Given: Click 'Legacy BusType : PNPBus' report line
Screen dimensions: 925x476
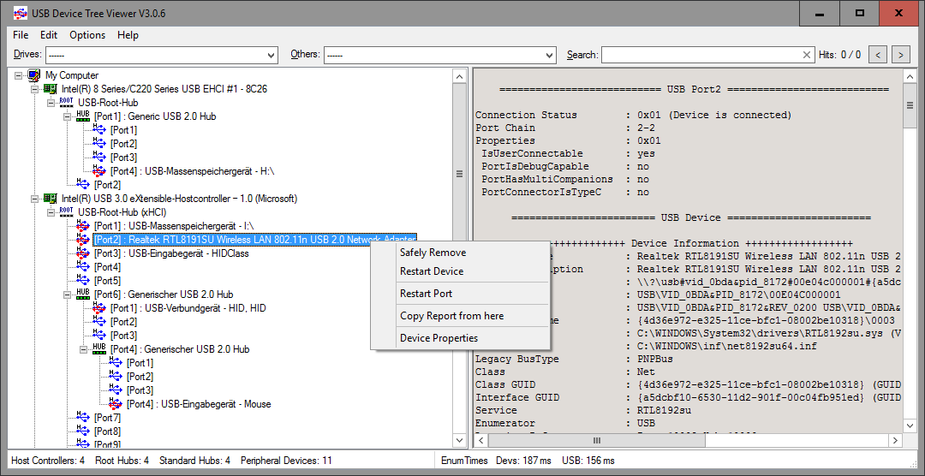Looking at the screenshot, I should 574,359.
